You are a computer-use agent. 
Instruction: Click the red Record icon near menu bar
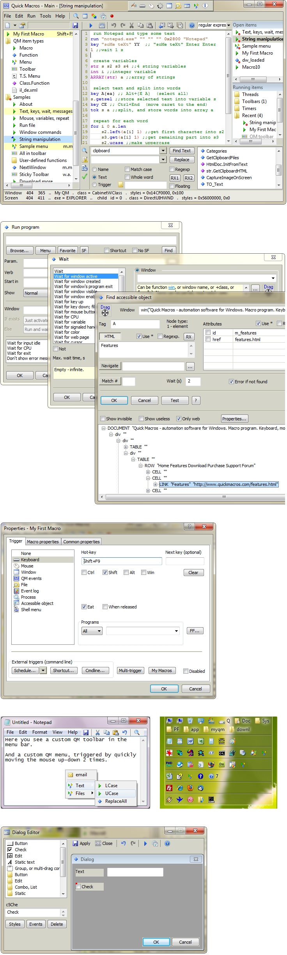(x=112, y=16)
